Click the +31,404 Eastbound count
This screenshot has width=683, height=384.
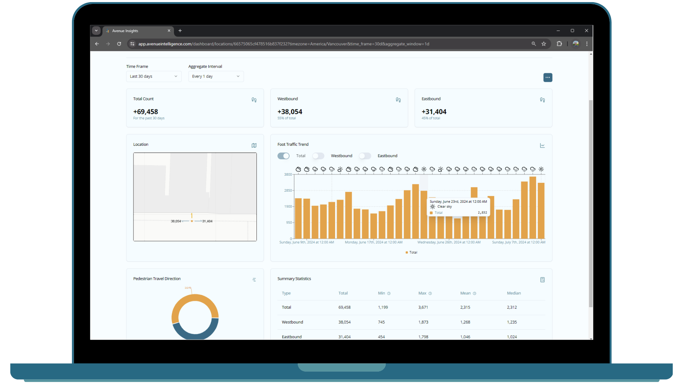pyautogui.click(x=434, y=112)
